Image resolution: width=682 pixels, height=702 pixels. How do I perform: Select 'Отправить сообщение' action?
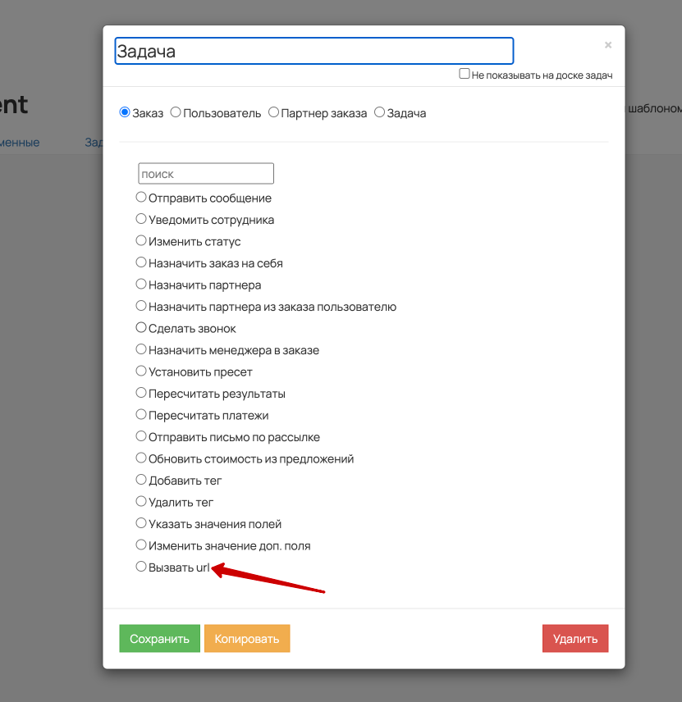pyautogui.click(x=141, y=197)
